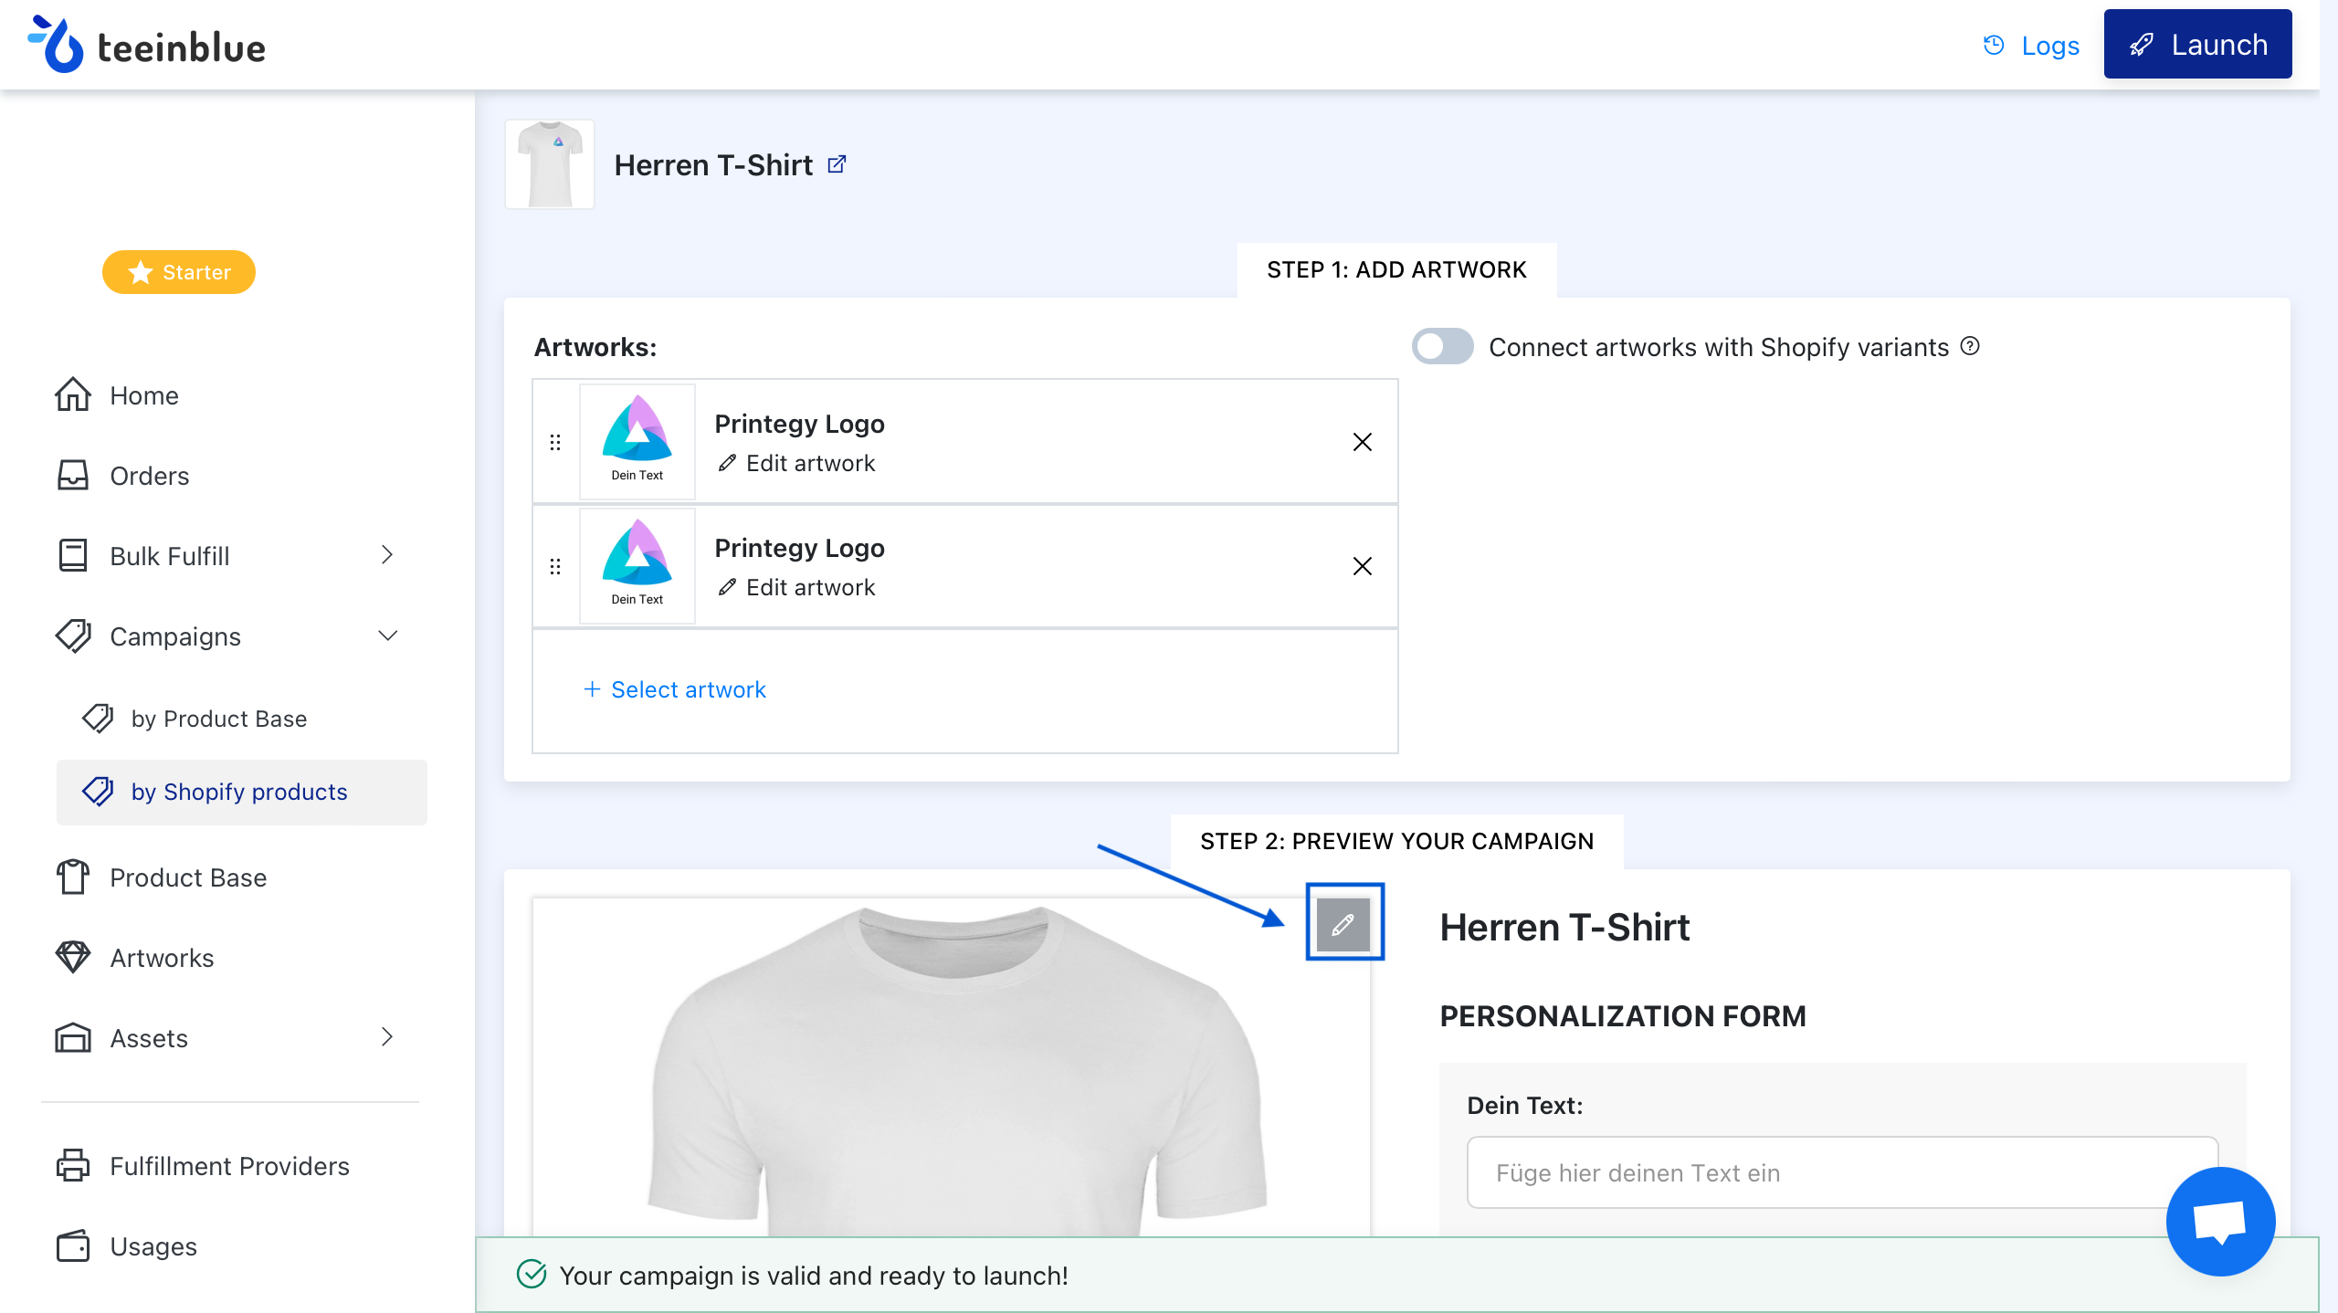Click the Launch button
The width and height of the screenshot is (2338, 1313).
[x=2197, y=44]
